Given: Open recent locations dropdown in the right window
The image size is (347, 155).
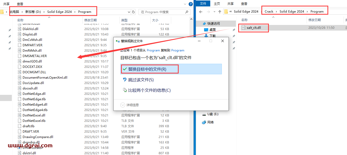Looking at the screenshot, I should [214, 12].
